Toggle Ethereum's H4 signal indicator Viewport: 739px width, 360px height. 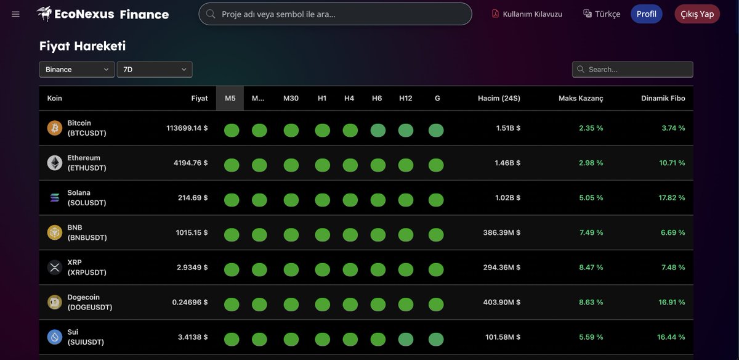click(x=350, y=165)
